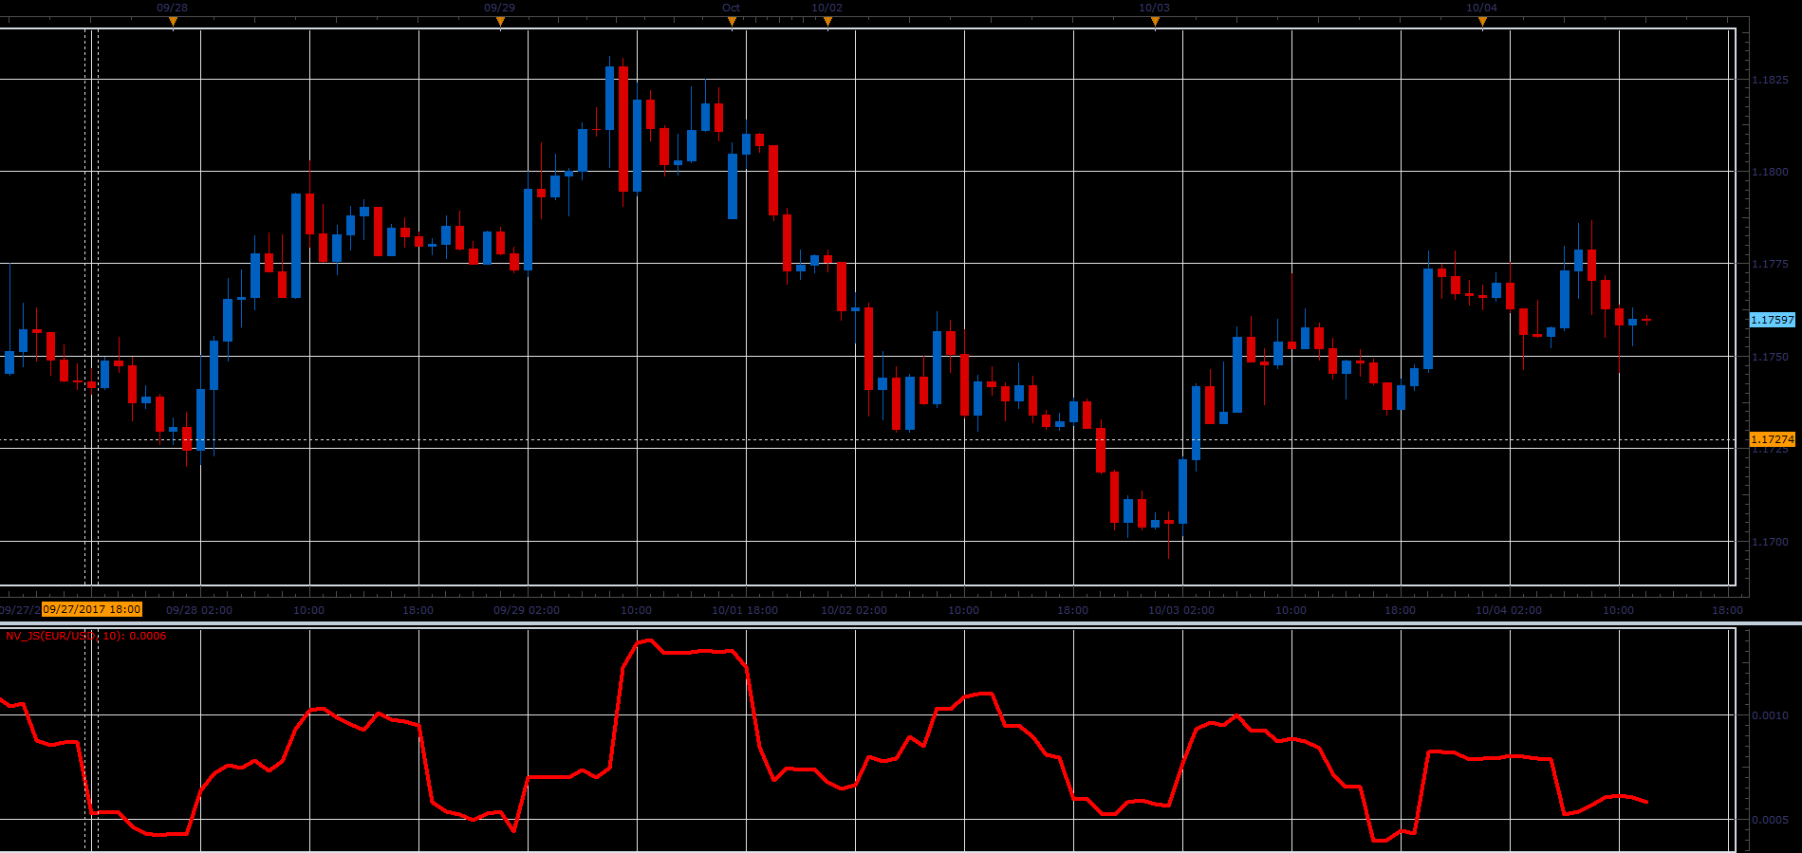Click the 0.0010 indicator axis label
The height and width of the screenshot is (853, 1802).
coord(1770,715)
